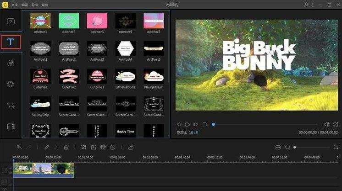Select the CutePie3 text template
The height and width of the screenshot is (191, 342).
(x=97, y=76)
